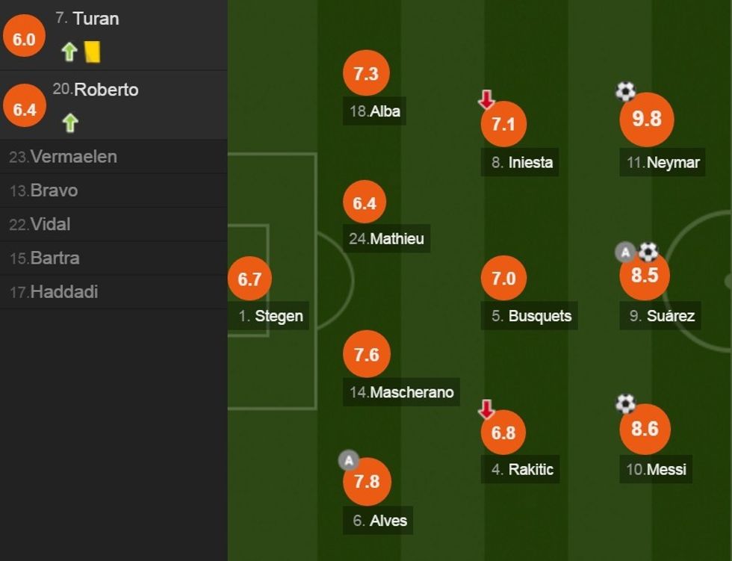Click Neymar's 9.8 rating circle
The width and height of the screenshot is (732, 561).
pos(647,119)
